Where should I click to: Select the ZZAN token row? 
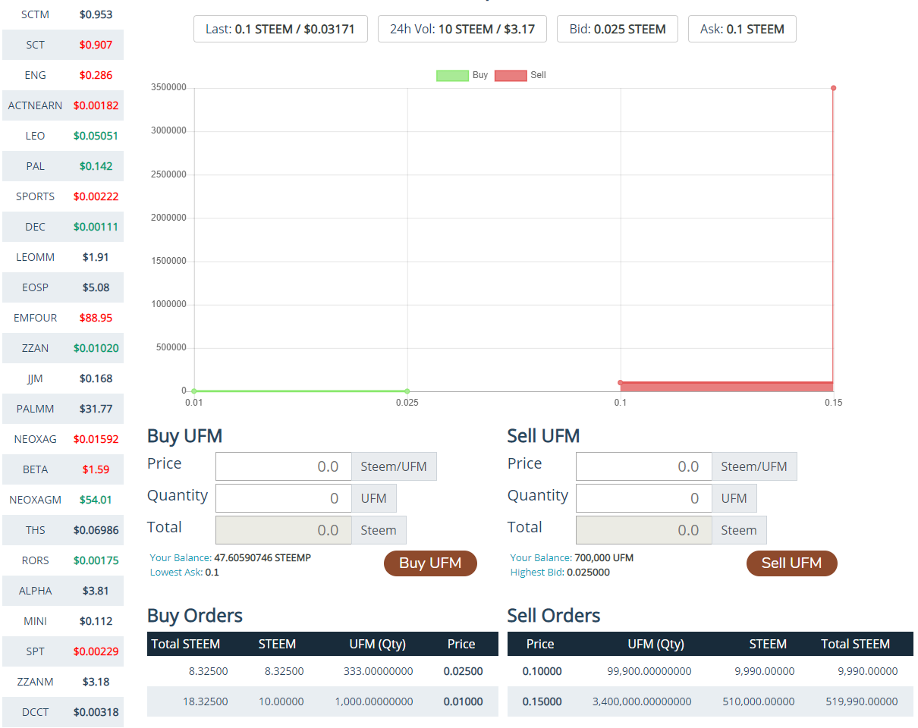tap(63, 348)
